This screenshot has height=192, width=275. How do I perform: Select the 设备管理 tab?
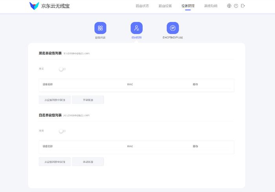coord(188,6)
